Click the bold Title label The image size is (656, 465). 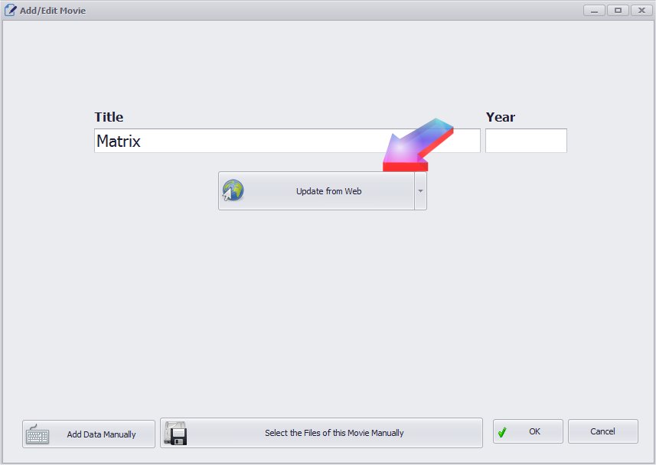pos(109,117)
